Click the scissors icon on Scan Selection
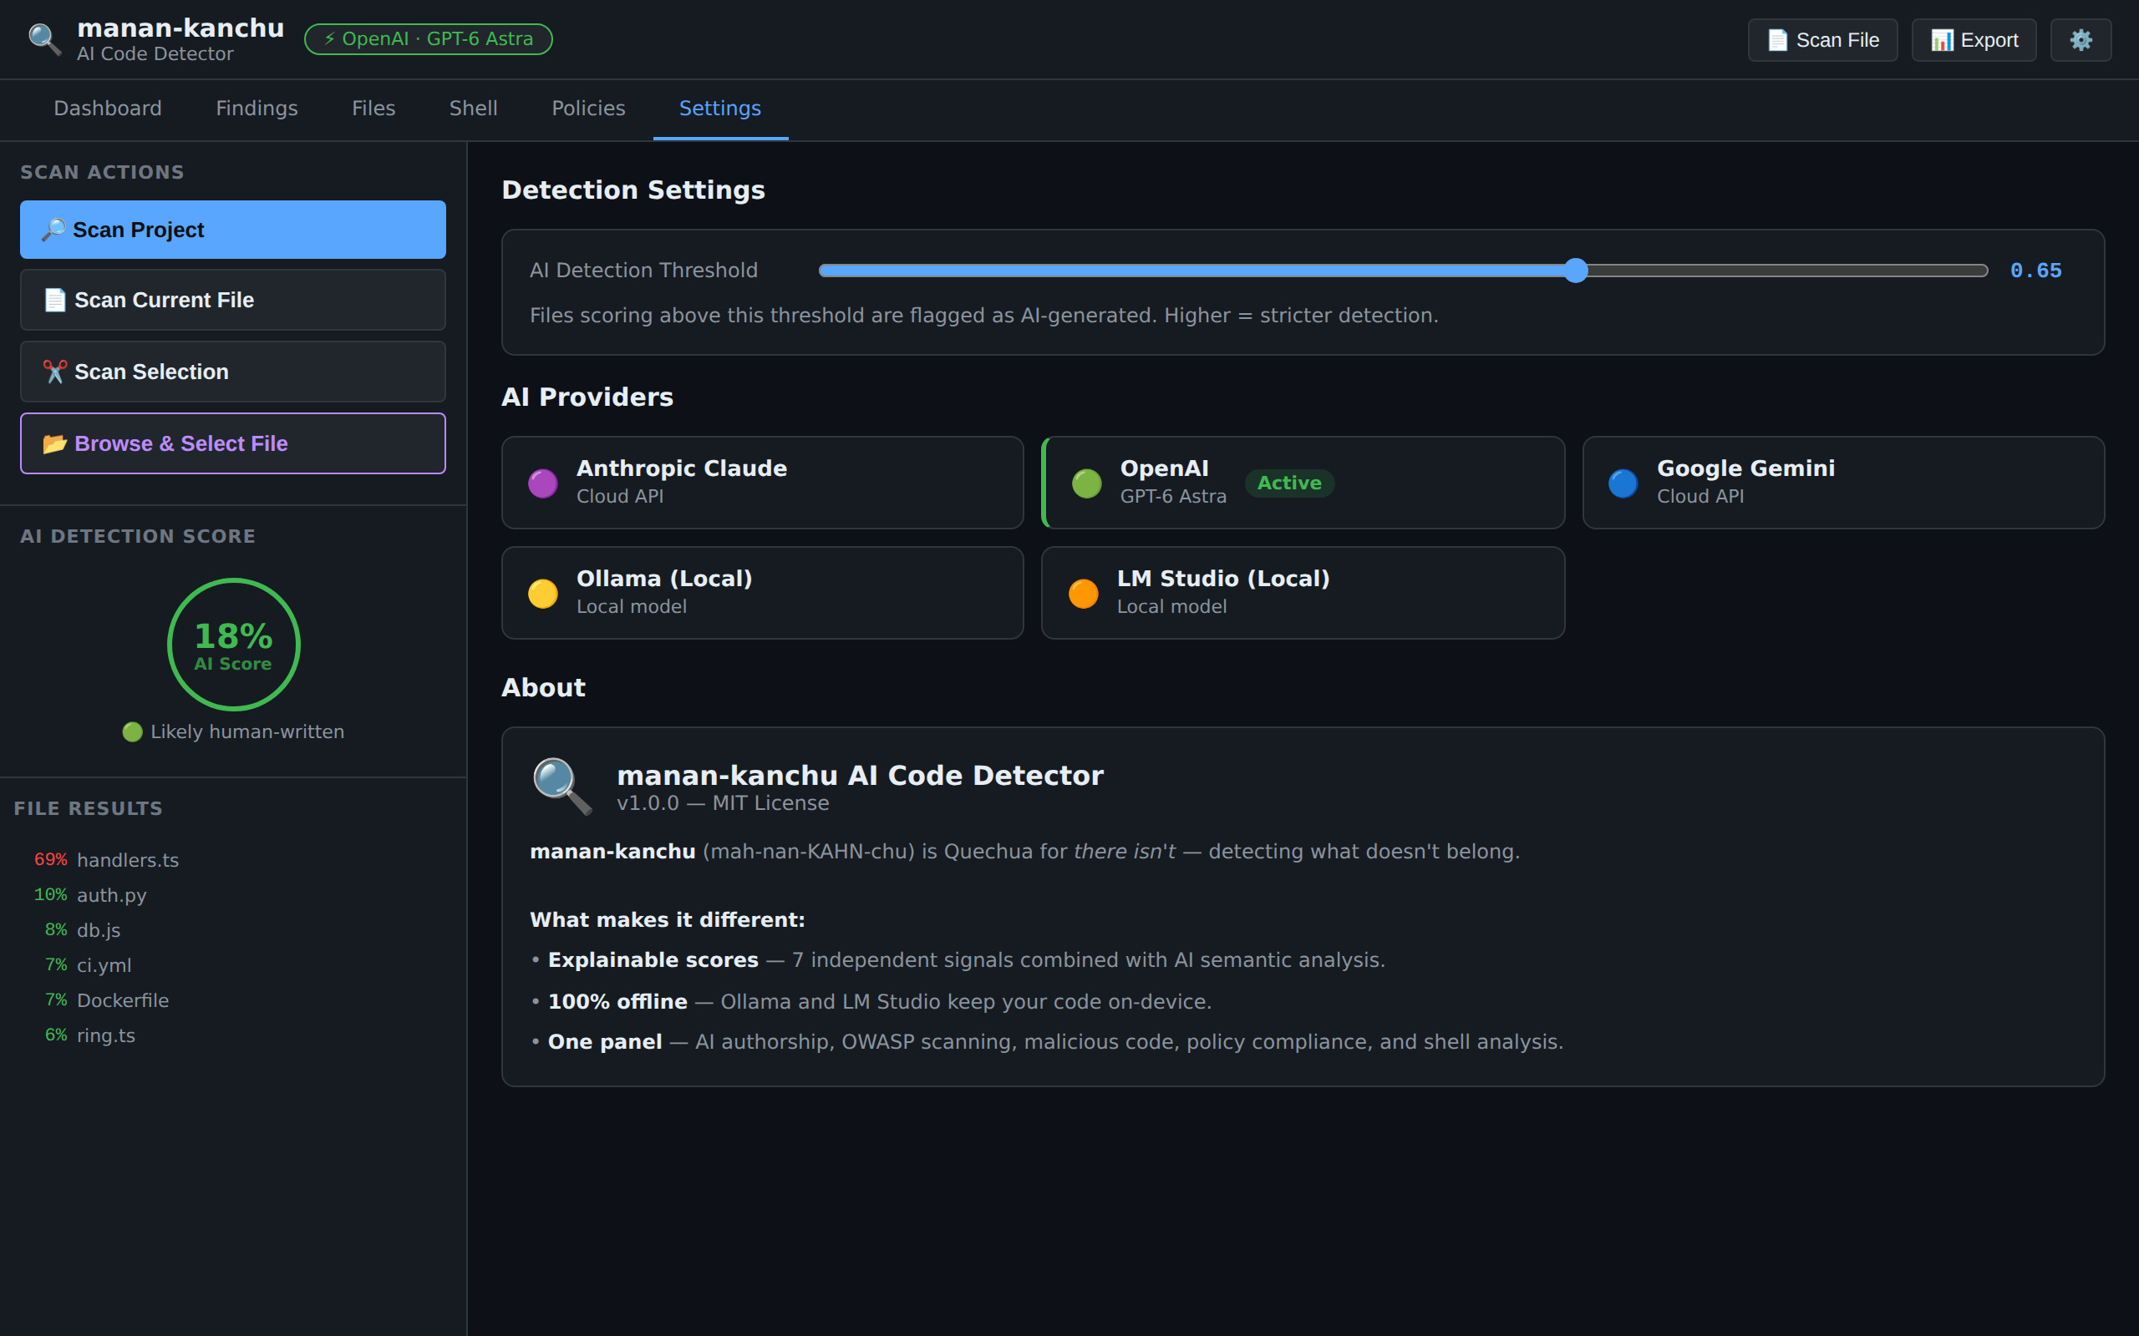This screenshot has width=2139, height=1336. (55, 372)
